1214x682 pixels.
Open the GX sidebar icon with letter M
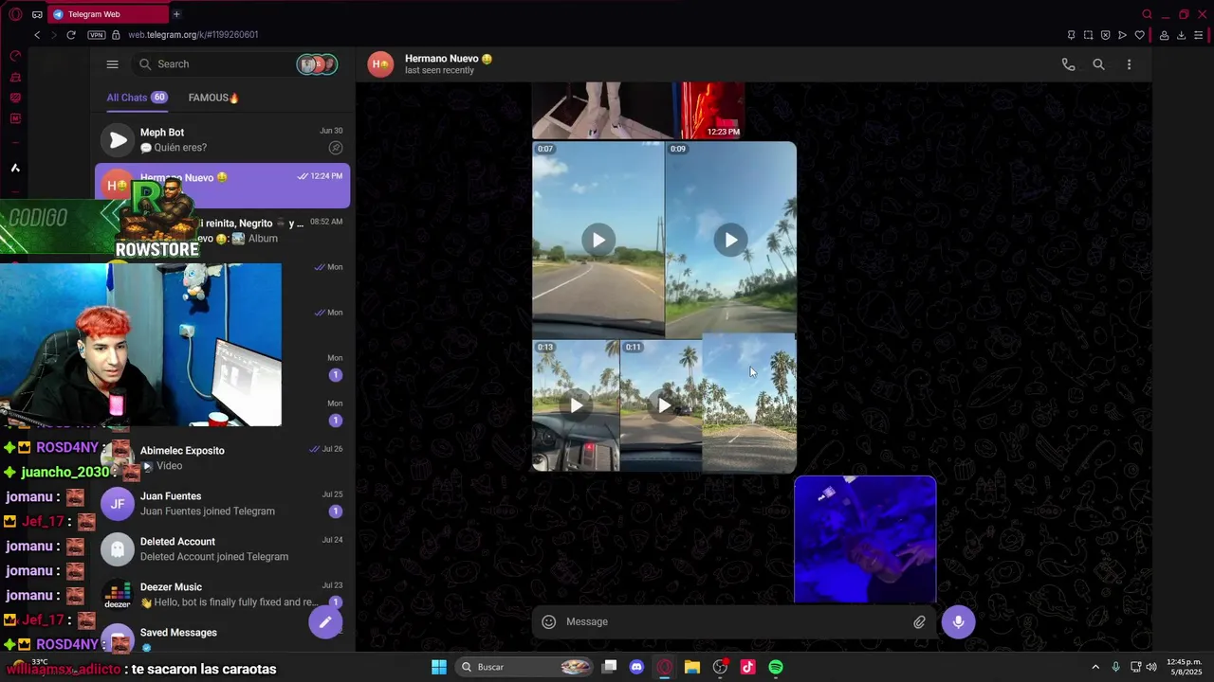[15, 118]
